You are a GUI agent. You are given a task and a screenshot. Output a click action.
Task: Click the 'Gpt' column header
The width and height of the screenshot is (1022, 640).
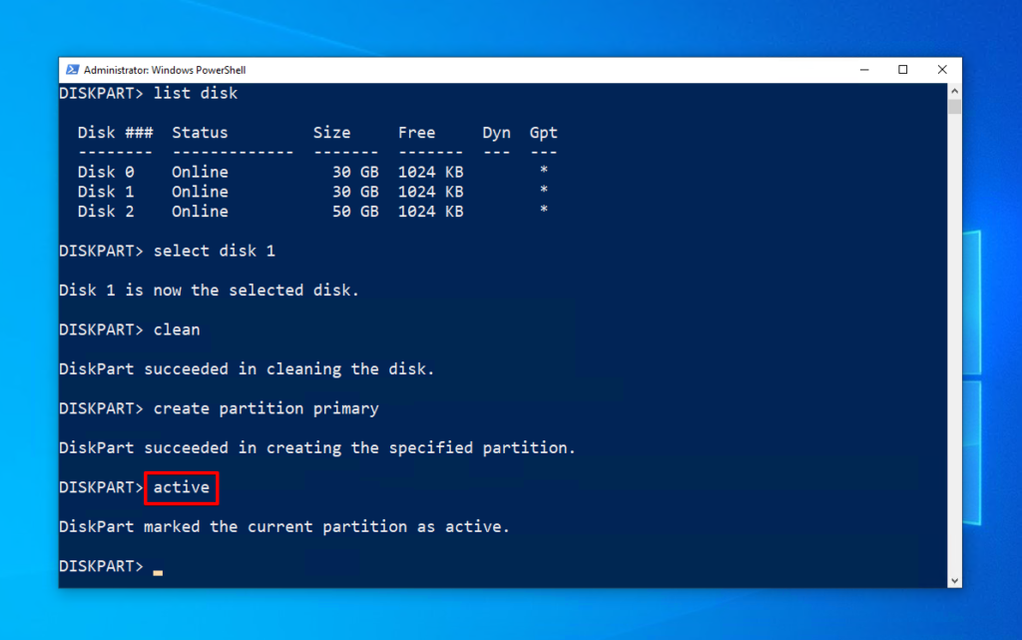click(544, 133)
